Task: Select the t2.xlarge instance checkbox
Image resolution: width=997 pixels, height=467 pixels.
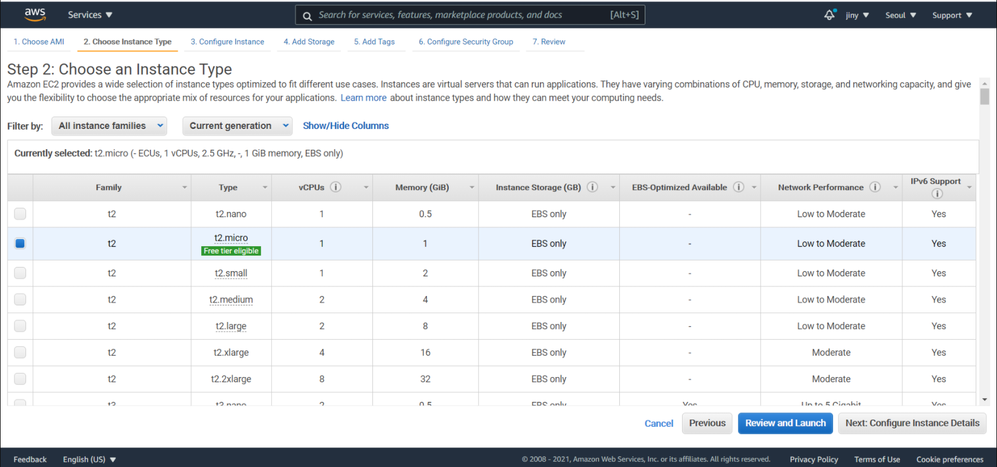Action: pyautogui.click(x=20, y=352)
